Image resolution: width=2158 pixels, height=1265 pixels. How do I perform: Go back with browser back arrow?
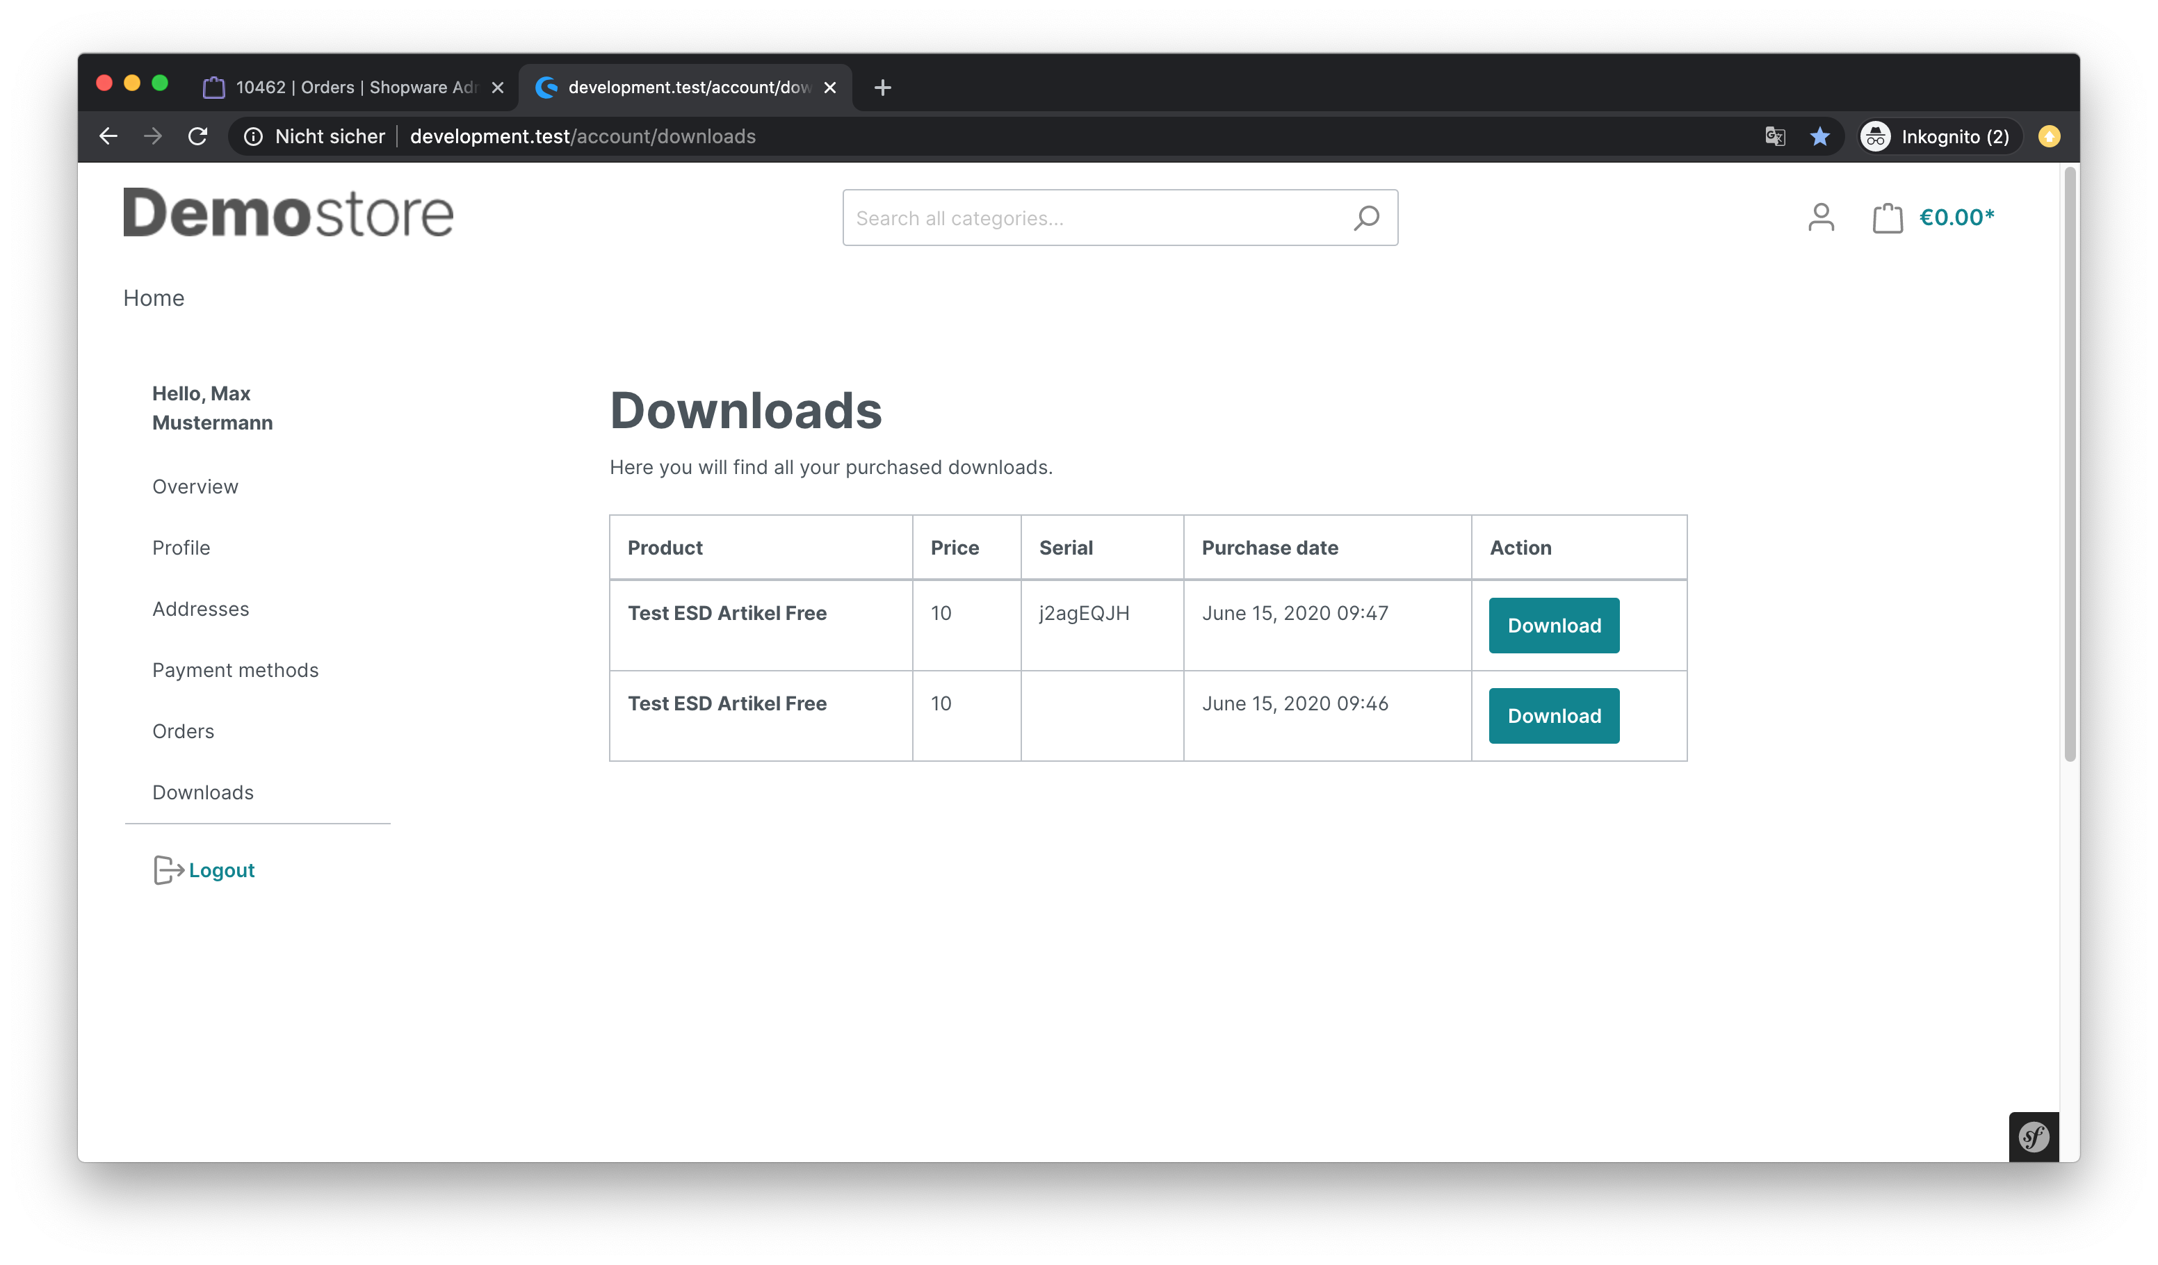[108, 136]
